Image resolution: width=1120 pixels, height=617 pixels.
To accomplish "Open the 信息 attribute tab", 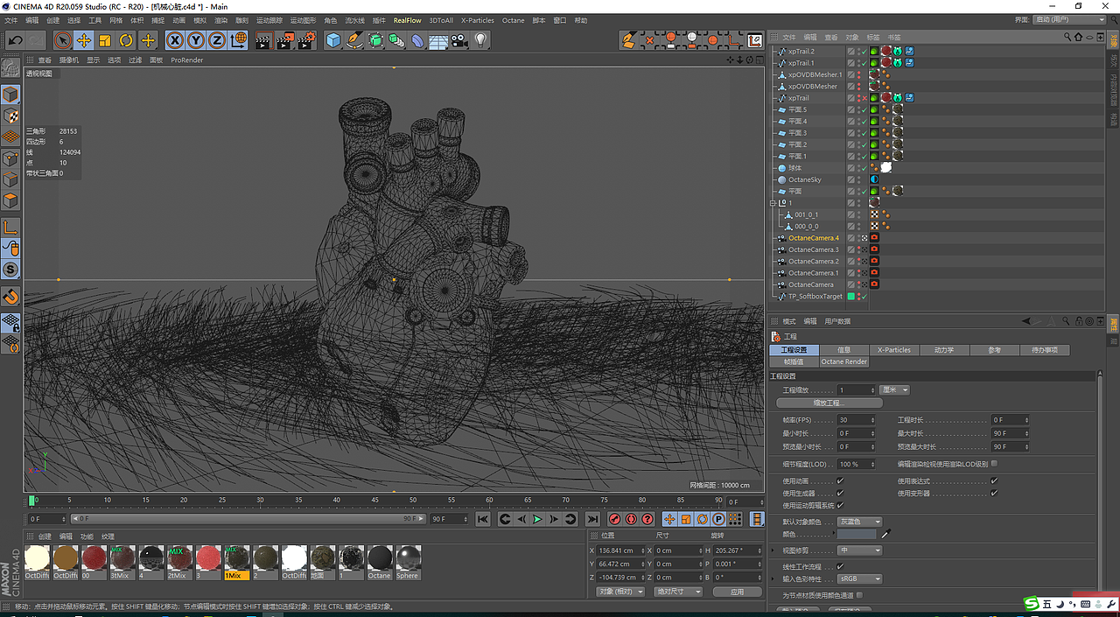I will coord(844,350).
